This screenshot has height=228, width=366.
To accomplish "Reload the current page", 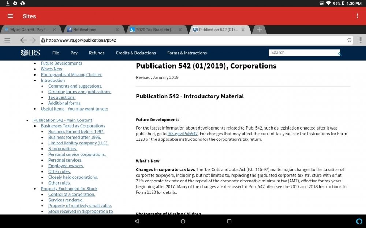I will 349,40.
